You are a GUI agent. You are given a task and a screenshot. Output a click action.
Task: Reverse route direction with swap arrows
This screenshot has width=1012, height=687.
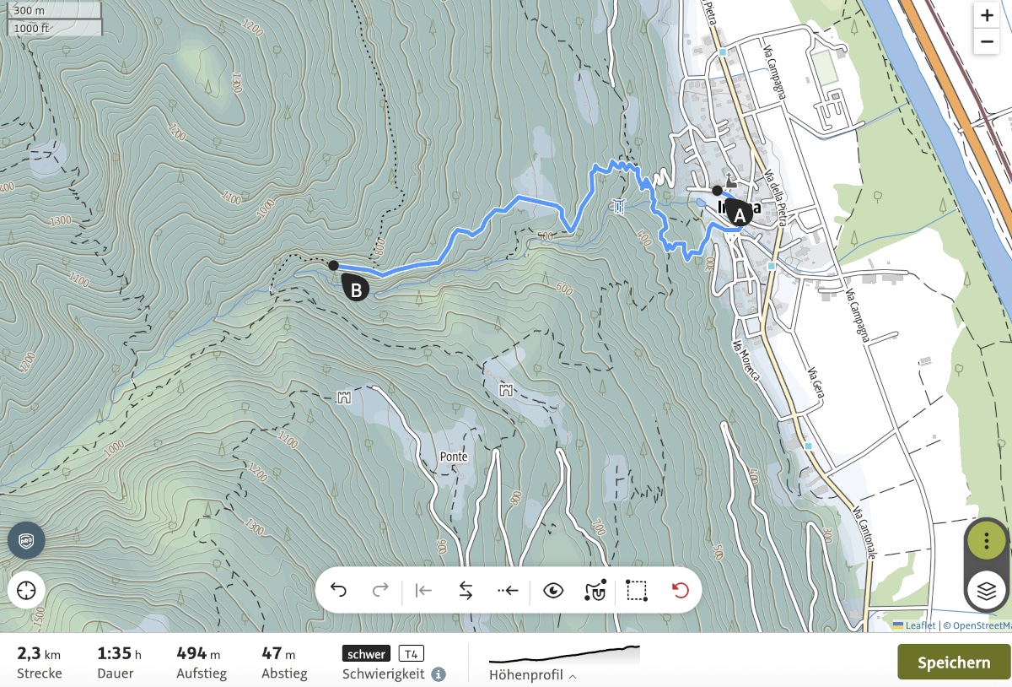(466, 590)
